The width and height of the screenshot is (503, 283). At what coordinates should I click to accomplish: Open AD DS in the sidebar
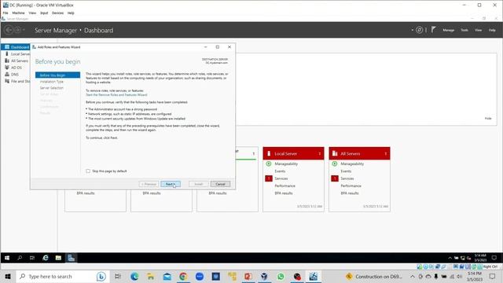[13, 68]
